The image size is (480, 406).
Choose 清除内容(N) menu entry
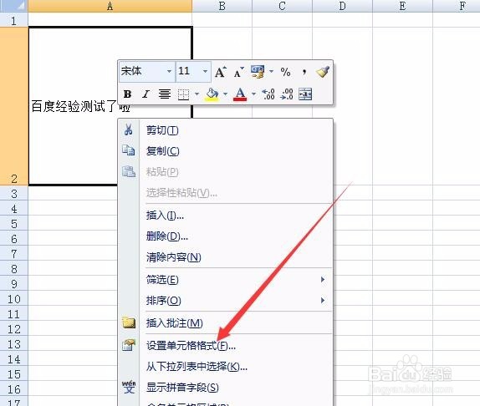pyautogui.click(x=226, y=257)
